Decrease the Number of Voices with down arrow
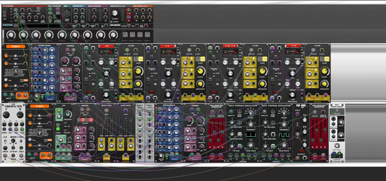This screenshot has width=386, height=181. [54, 18]
